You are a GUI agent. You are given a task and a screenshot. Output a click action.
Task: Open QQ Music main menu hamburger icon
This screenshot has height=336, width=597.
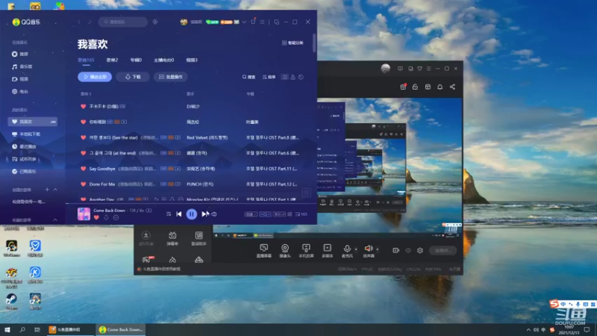(x=263, y=22)
